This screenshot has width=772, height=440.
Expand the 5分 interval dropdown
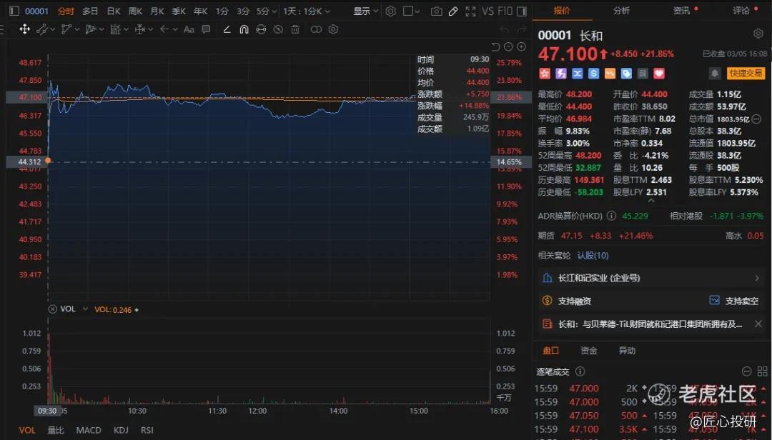click(274, 11)
